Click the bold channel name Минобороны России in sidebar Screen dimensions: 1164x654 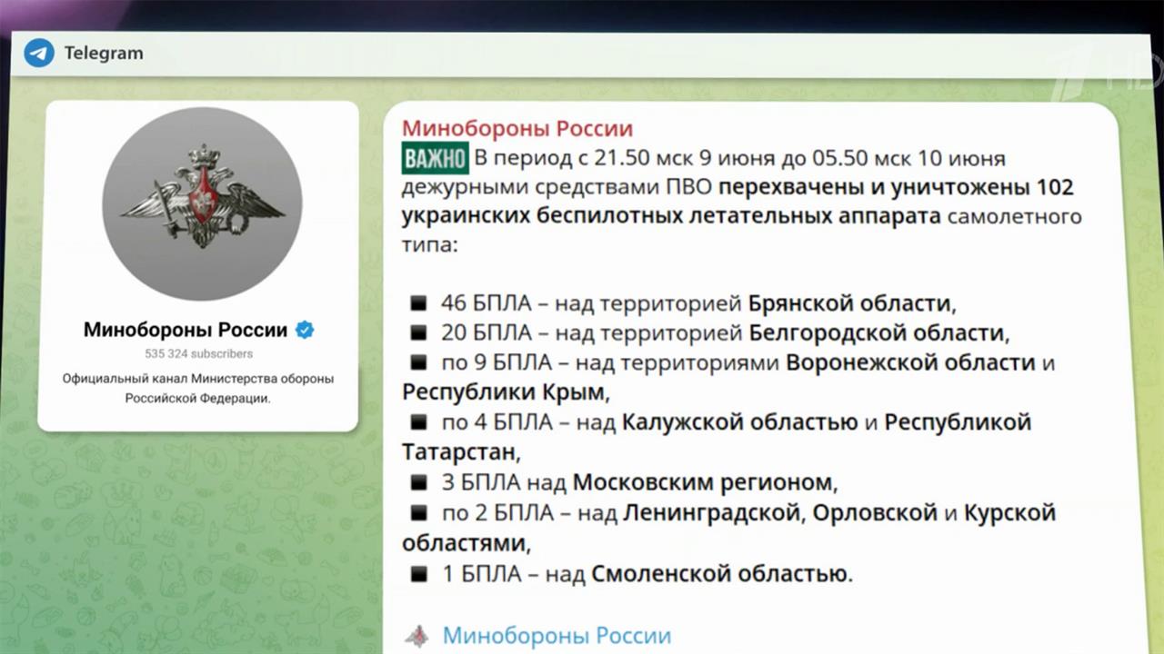click(x=186, y=330)
